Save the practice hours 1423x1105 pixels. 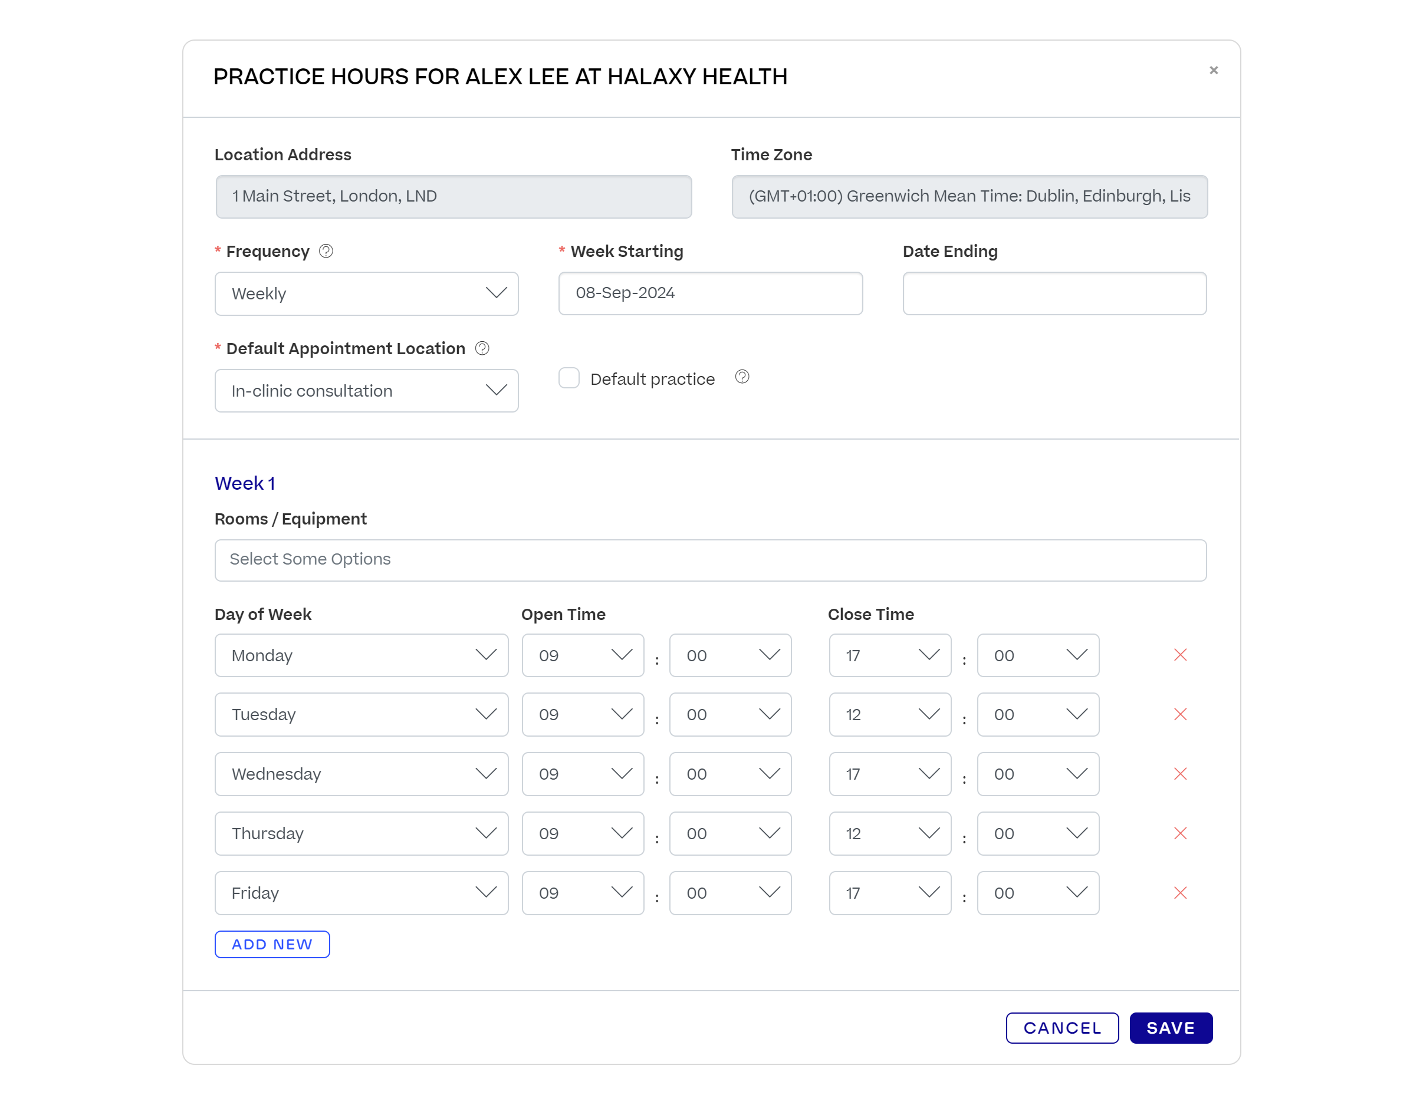(x=1170, y=1028)
